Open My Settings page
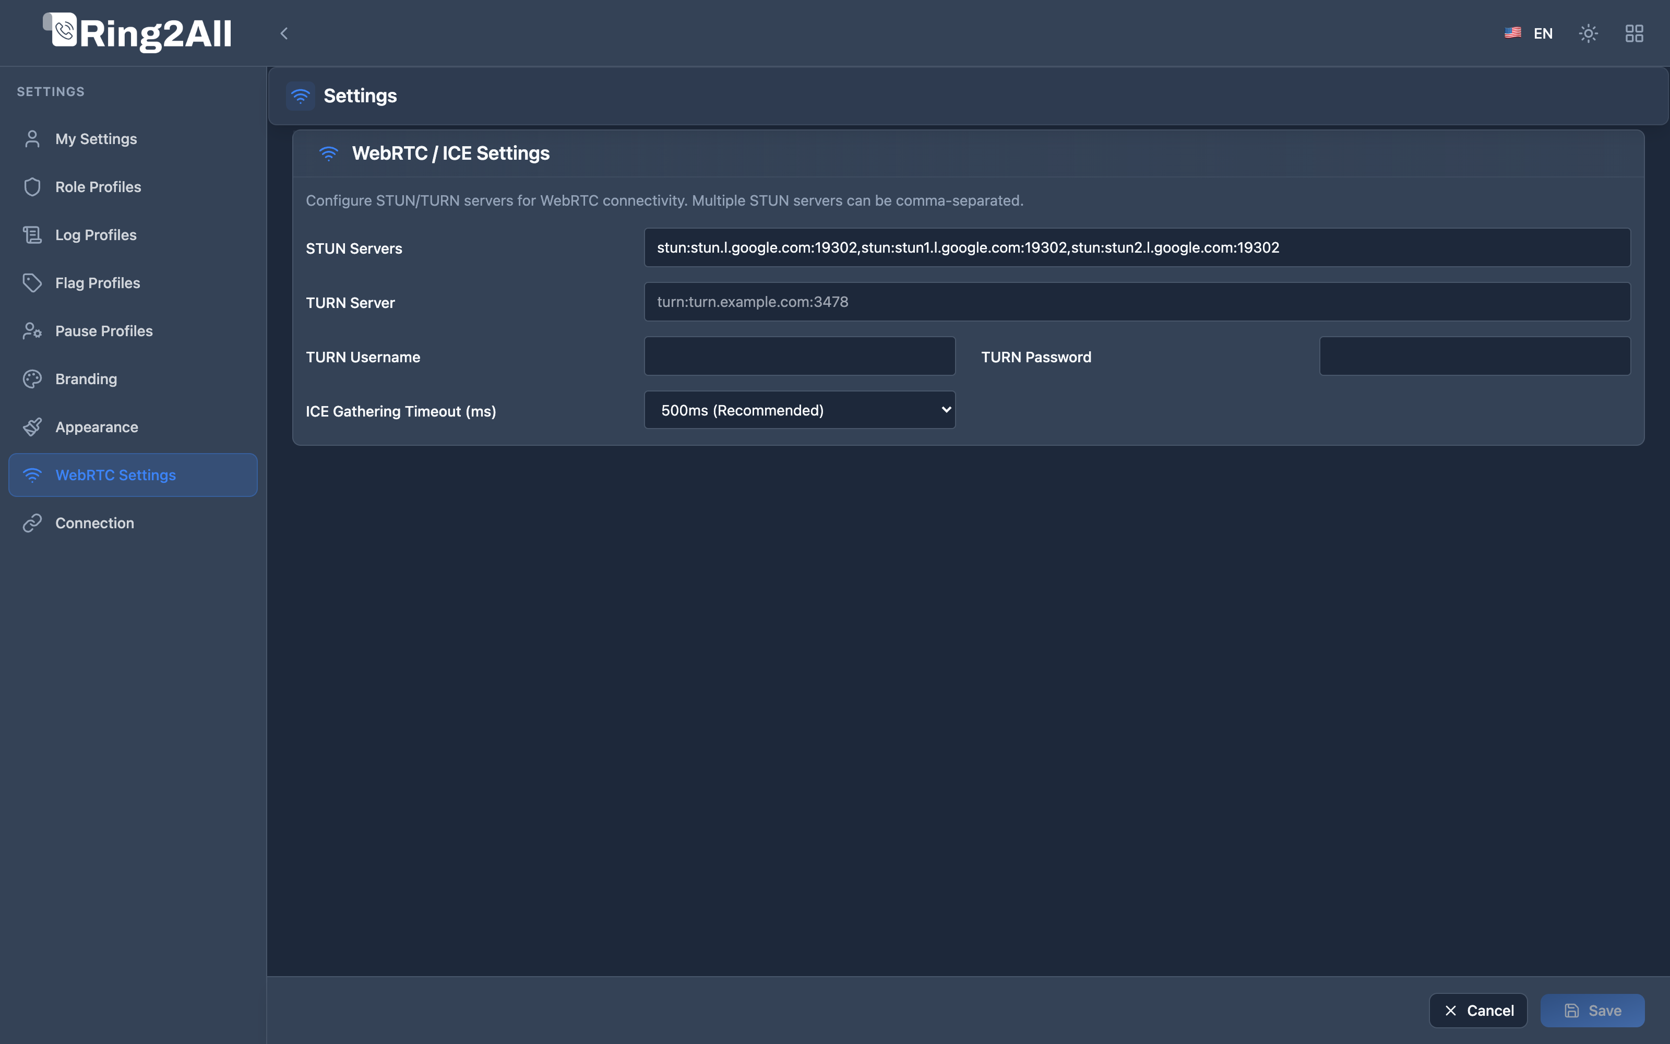 pos(133,139)
